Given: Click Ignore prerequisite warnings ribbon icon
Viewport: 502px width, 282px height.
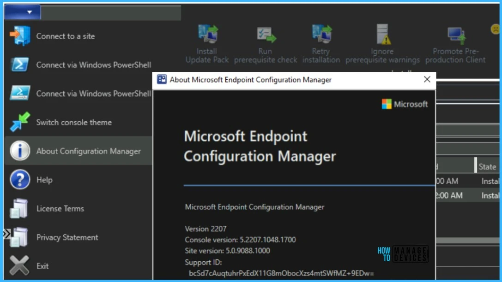Looking at the screenshot, I should click(384, 34).
